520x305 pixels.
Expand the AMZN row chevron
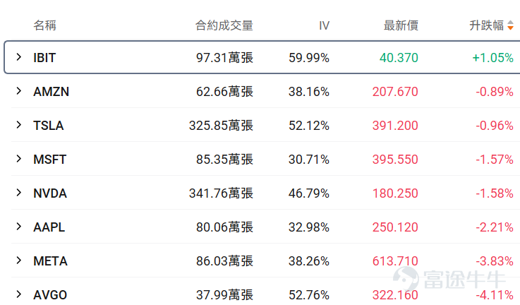click(19, 91)
